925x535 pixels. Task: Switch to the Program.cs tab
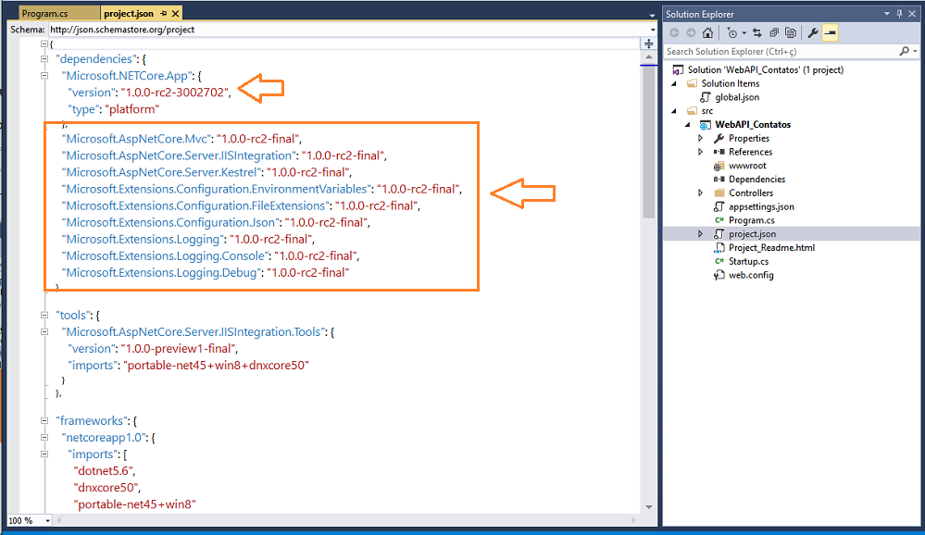click(x=44, y=13)
